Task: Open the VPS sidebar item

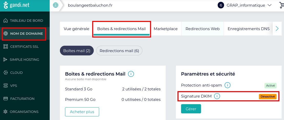Action: pyautogui.click(x=13, y=86)
